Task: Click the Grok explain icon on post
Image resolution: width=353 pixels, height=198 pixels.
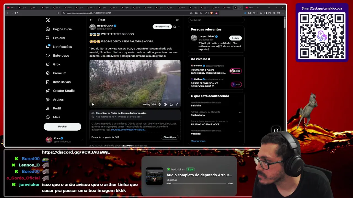Action: coord(175,27)
